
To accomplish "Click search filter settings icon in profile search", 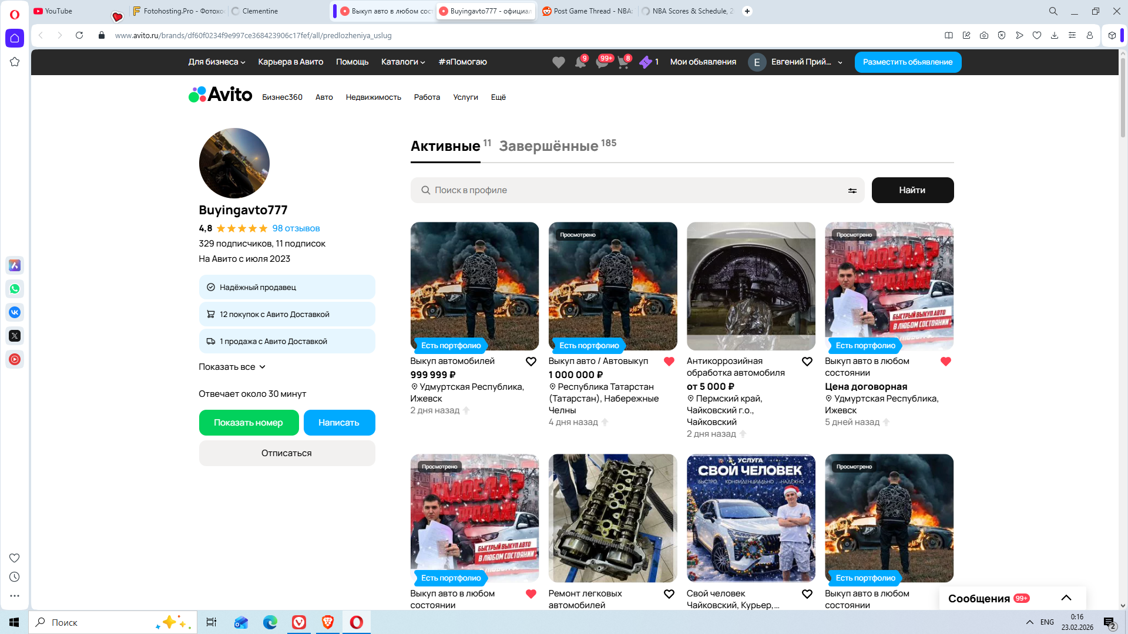I will click(x=852, y=190).
